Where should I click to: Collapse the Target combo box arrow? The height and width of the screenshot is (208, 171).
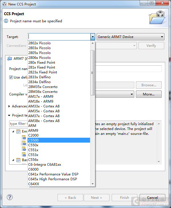click(93, 37)
